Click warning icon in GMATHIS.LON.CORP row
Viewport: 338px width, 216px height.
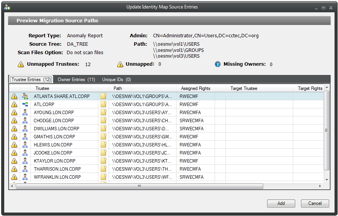pyautogui.click(x=14, y=137)
